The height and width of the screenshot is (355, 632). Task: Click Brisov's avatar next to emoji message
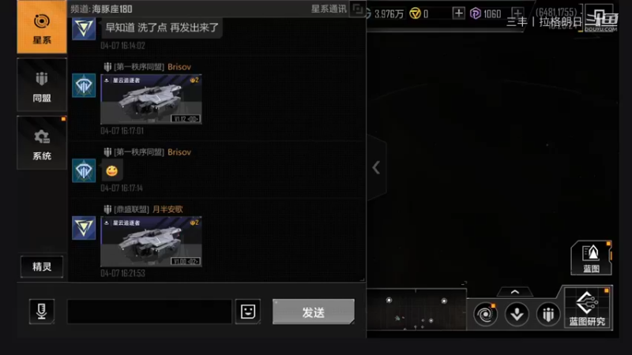click(x=84, y=170)
